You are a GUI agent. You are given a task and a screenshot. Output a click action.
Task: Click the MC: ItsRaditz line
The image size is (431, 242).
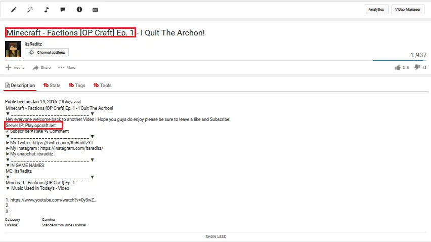click(19, 171)
